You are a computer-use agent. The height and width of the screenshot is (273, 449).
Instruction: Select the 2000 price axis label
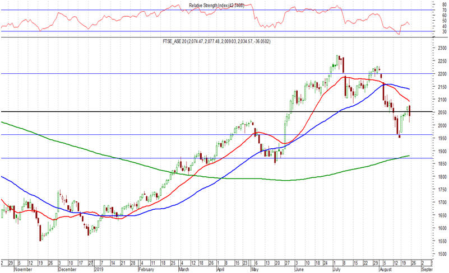click(x=442, y=125)
